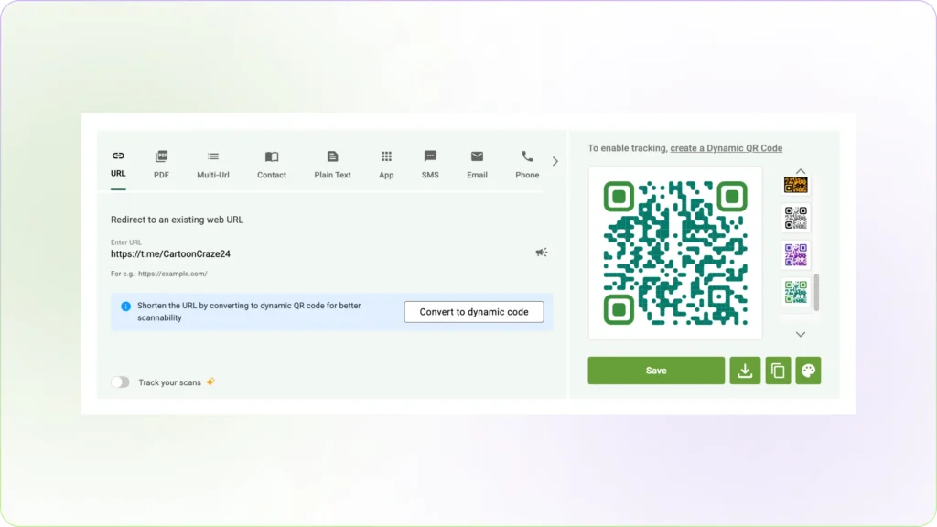This screenshot has height=527, width=937.
Task: Select the Contact QR code type
Action: tap(271, 163)
